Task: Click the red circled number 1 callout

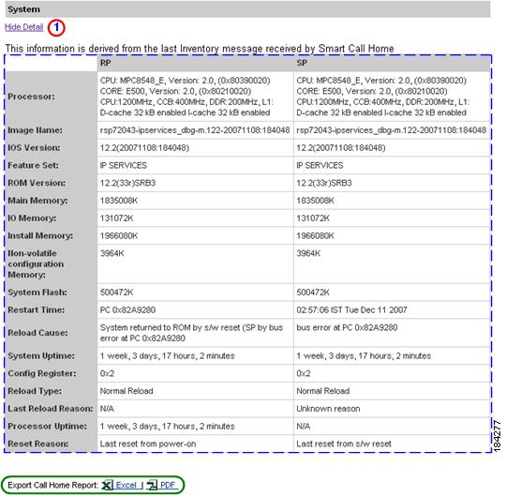Action: click(56, 28)
